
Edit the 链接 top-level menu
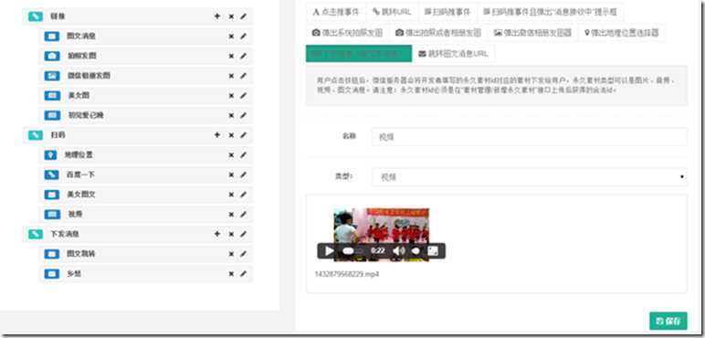click(x=243, y=16)
